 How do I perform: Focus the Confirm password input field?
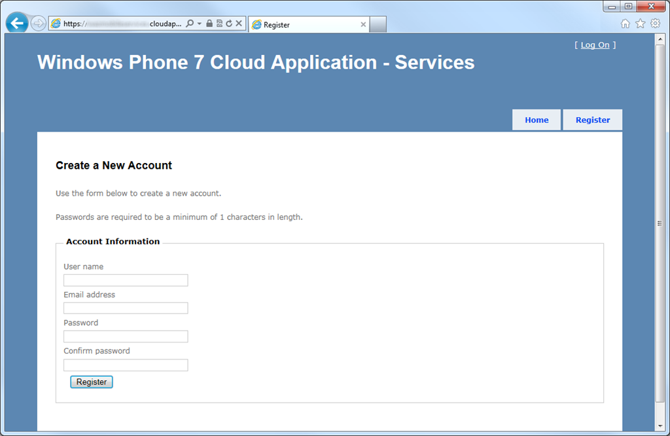coord(126,365)
